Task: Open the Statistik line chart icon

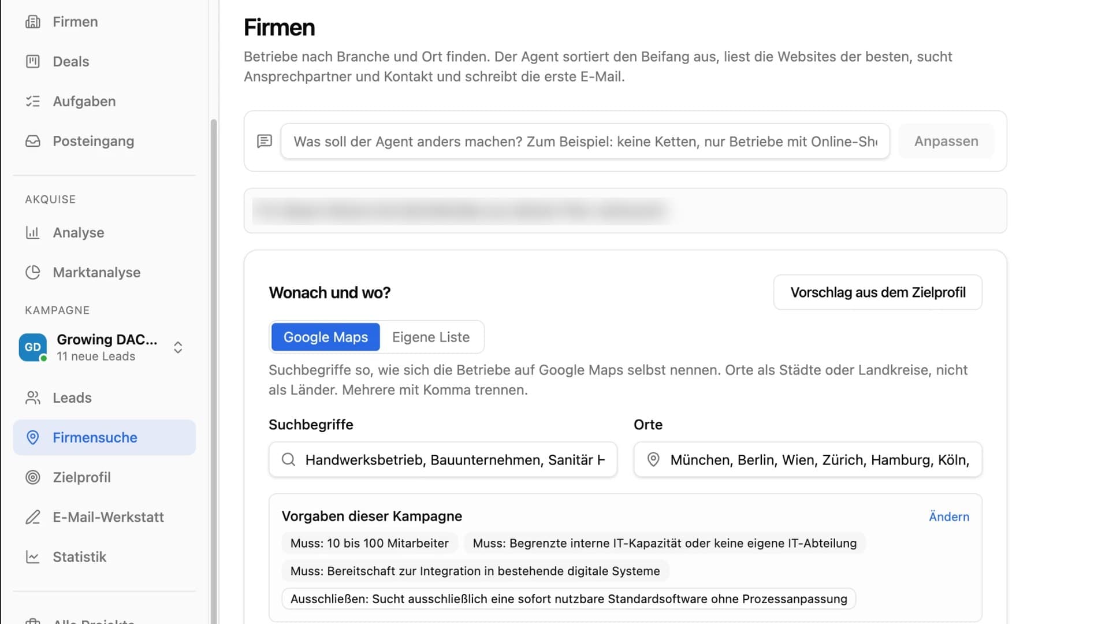Action: tap(33, 558)
